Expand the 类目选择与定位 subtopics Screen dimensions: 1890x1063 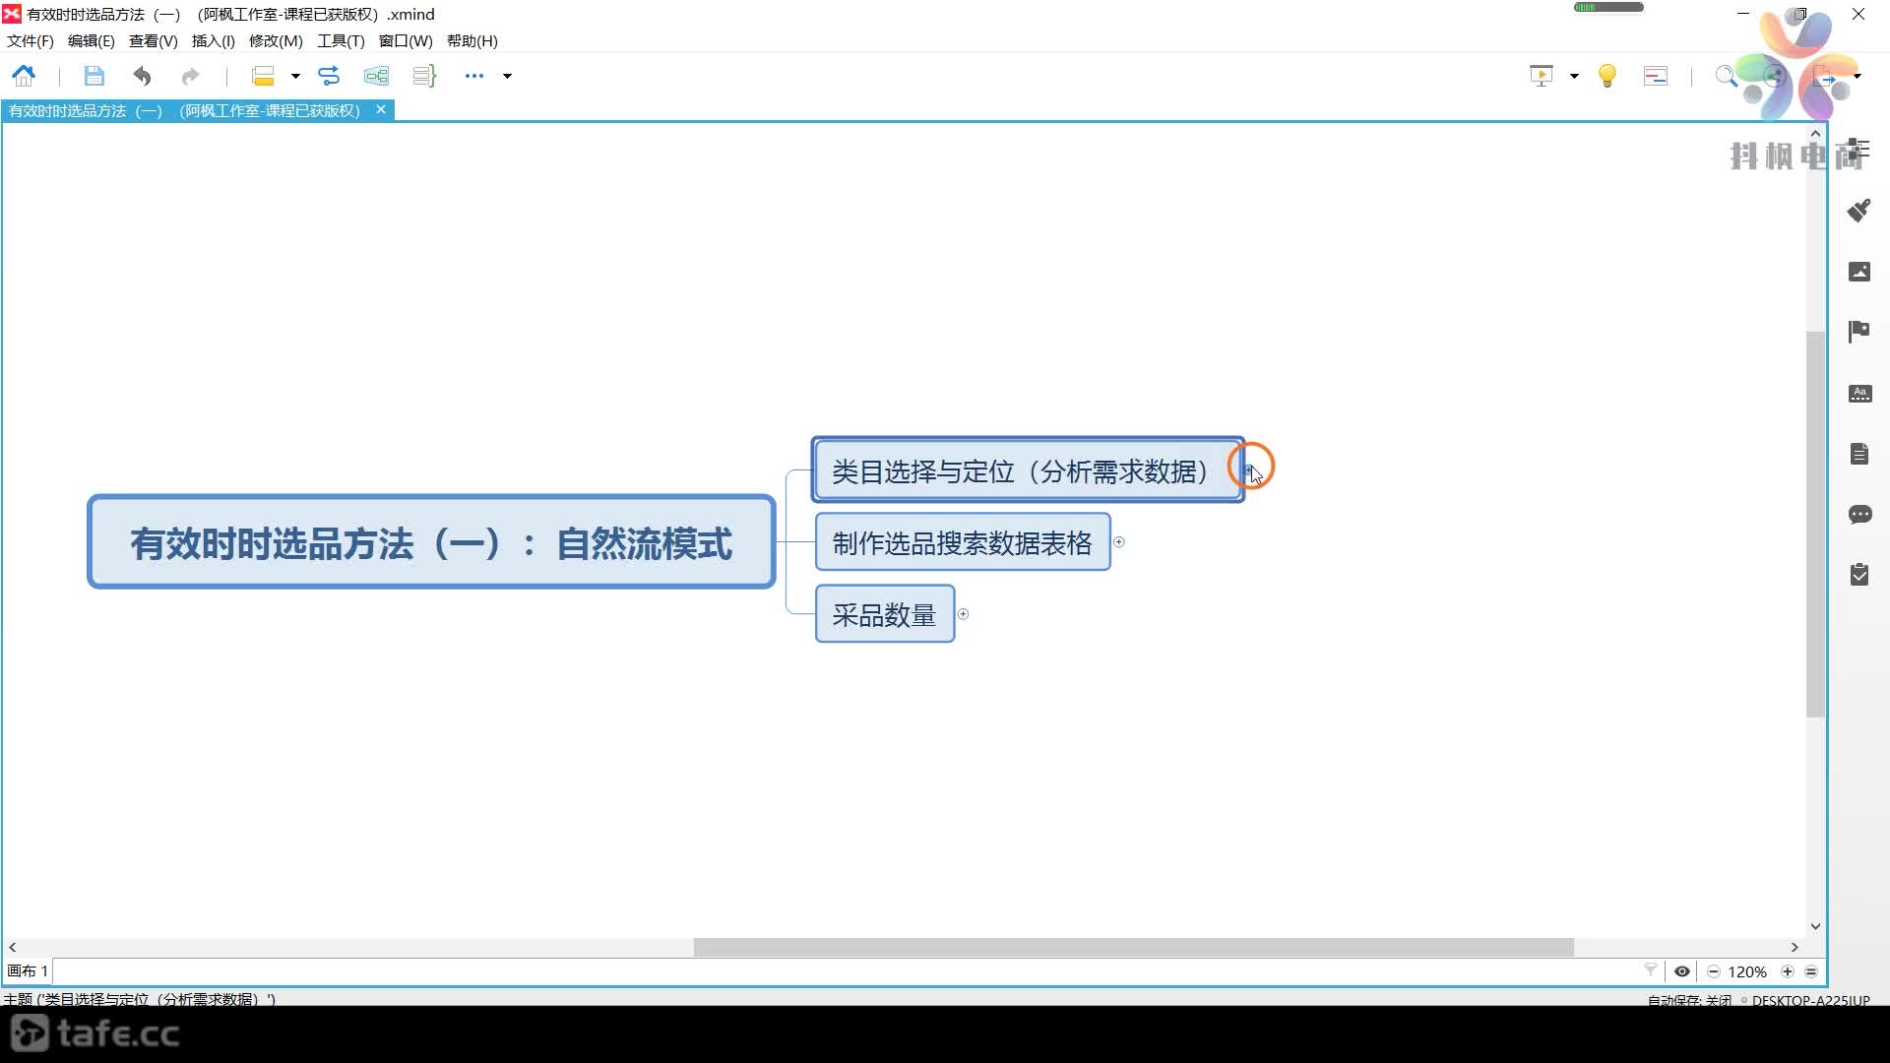click(x=1250, y=470)
